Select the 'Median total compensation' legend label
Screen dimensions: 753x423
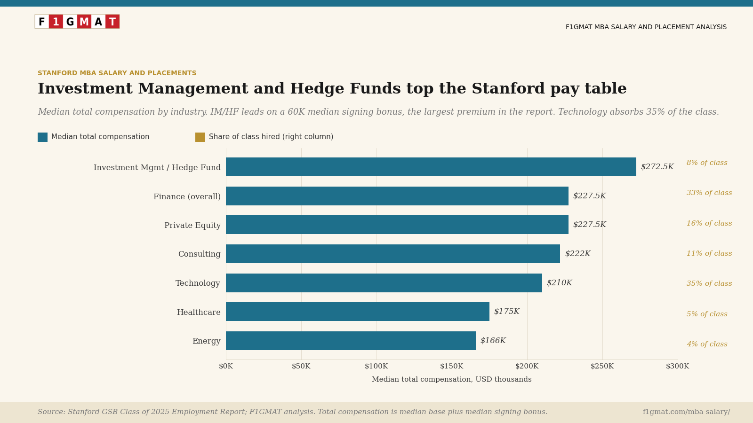pos(100,137)
